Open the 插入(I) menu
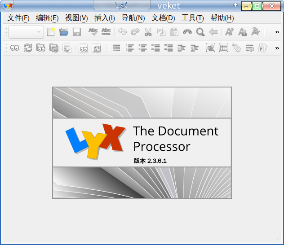Image resolution: width=284 pixels, height=245 pixels. pos(105,18)
